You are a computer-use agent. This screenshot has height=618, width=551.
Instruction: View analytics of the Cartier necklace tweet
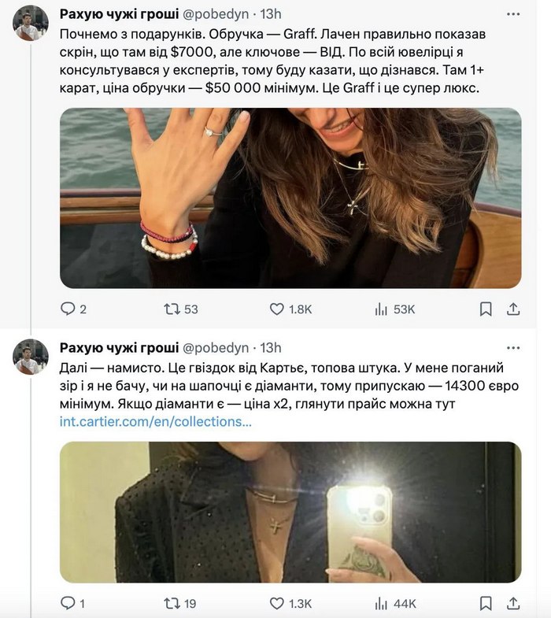tap(383, 604)
